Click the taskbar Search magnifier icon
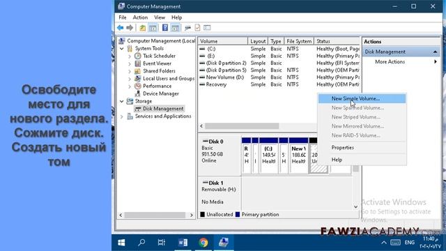Screen dimensions: 446x251 pos(141,243)
